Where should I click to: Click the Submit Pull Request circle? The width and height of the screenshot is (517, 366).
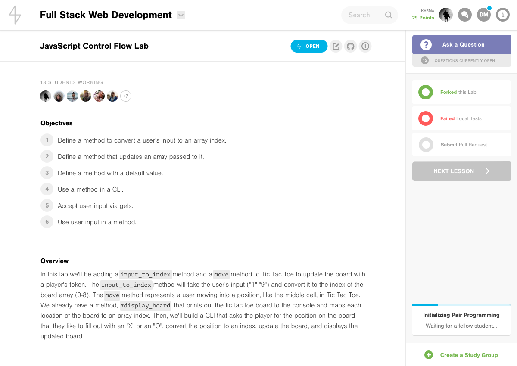click(x=426, y=145)
